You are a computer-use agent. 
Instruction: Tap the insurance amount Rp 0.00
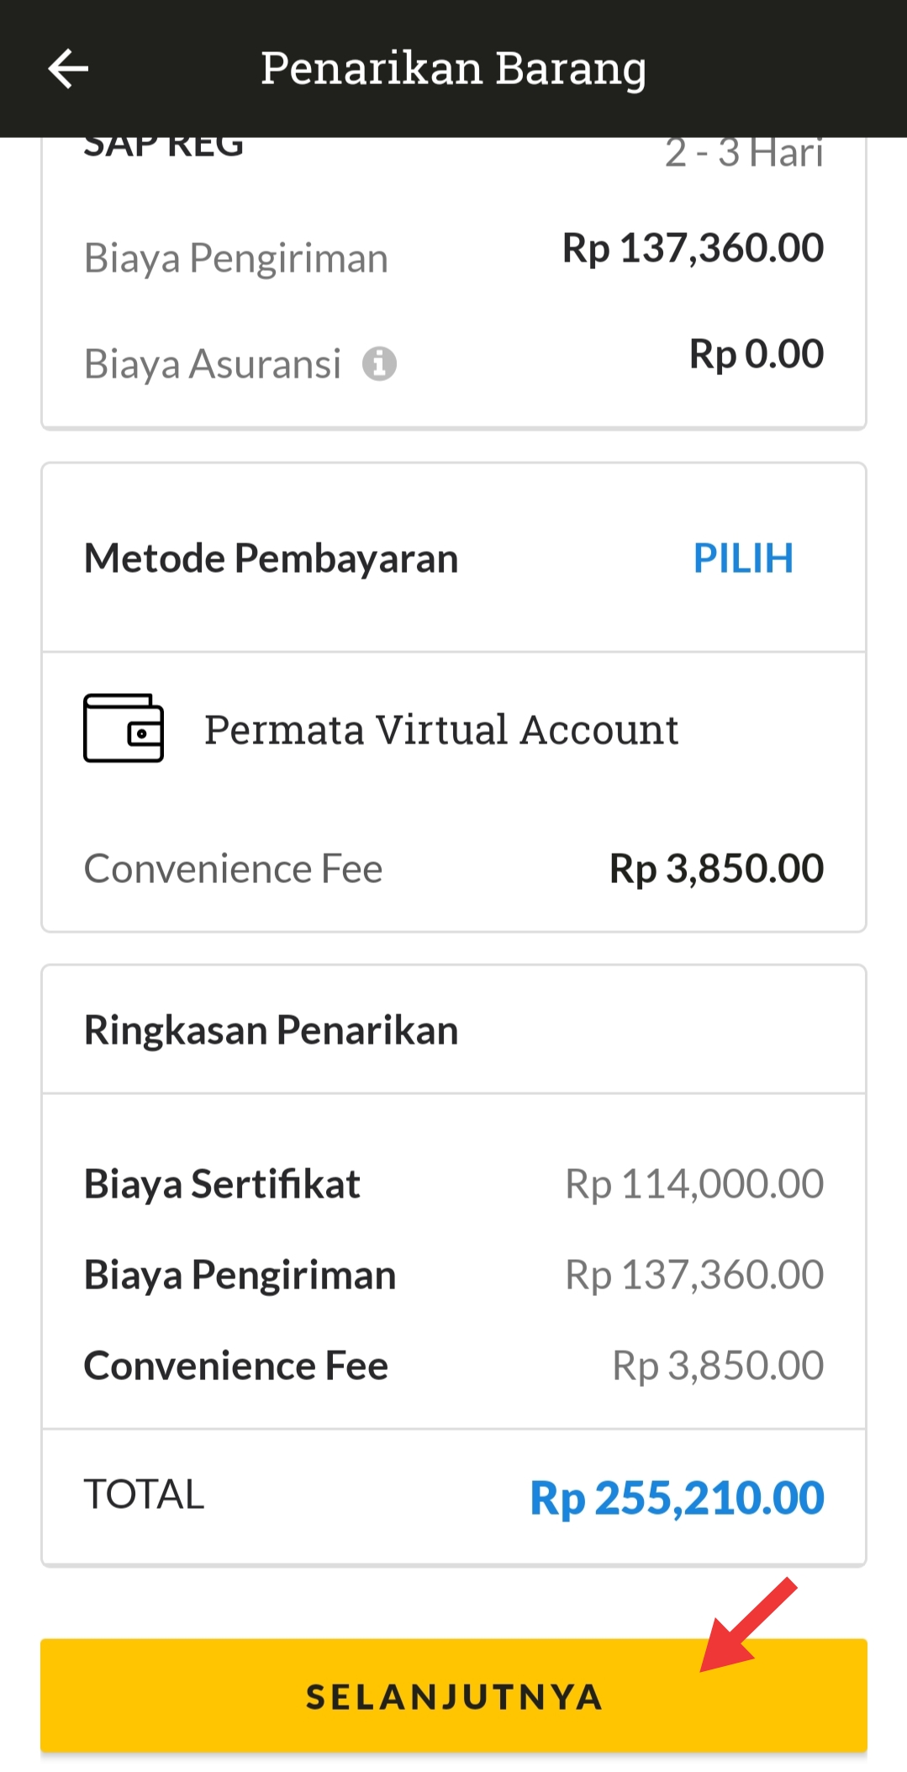click(757, 354)
